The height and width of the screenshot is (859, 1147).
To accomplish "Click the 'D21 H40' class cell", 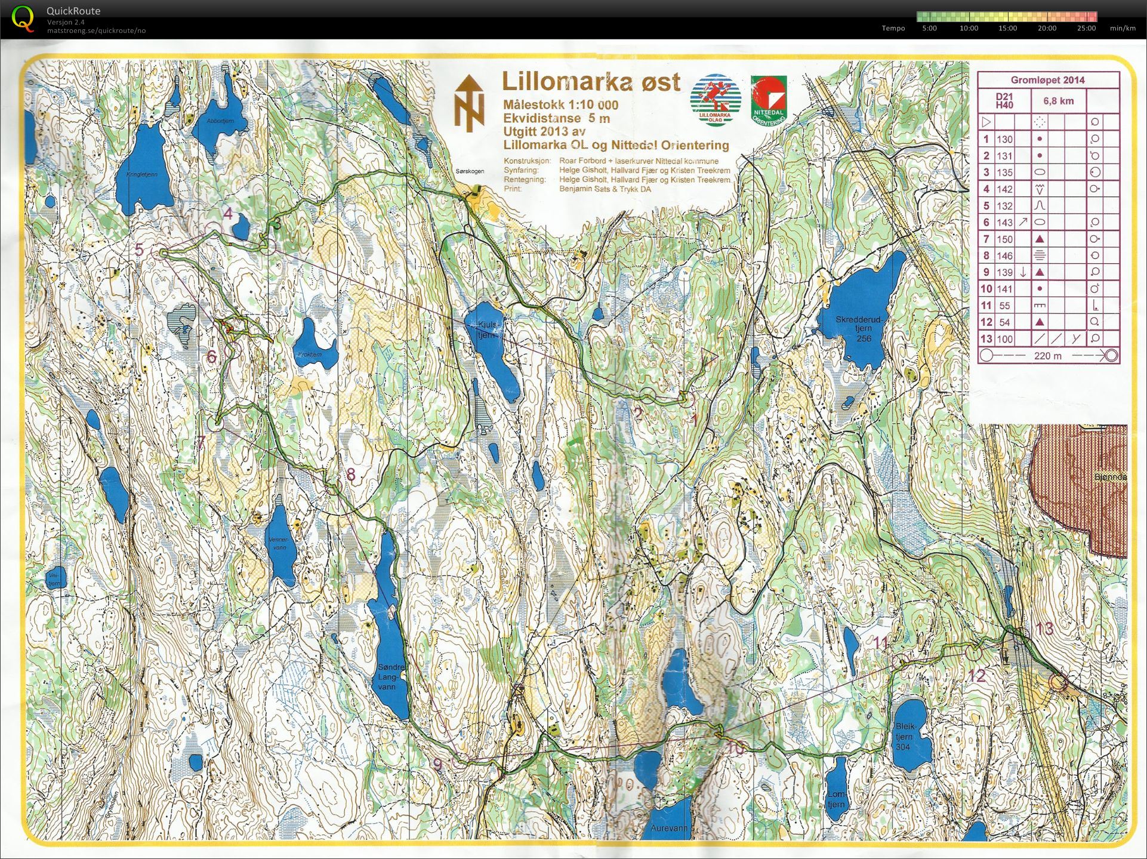I will (x=1004, y=100).
